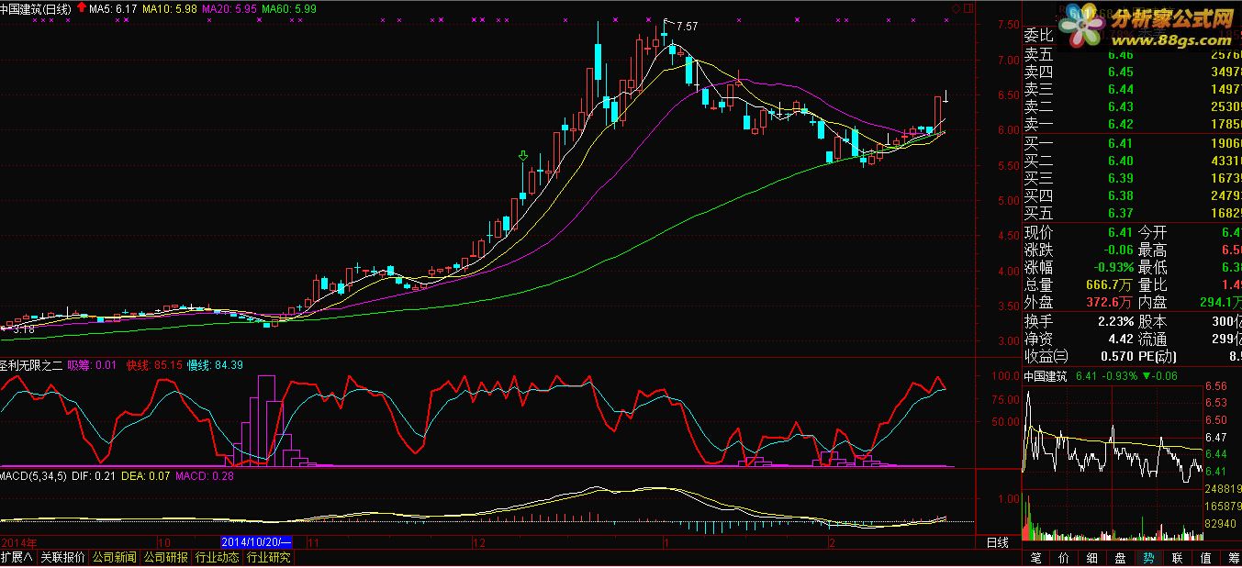Open the 联 linked tab
Image resolution: width=1242 pixels, height=568 pixels.
pyautogui.click(x=1177, y=558)
